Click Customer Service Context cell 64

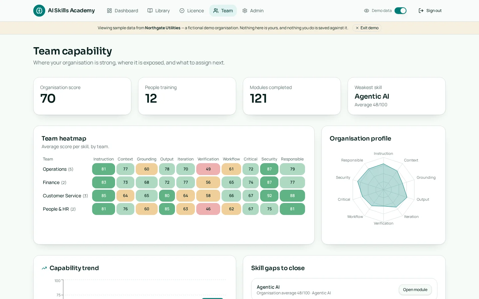[x=125, y=196]
